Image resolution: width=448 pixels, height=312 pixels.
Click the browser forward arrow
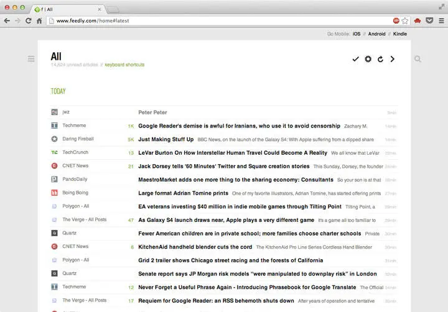pos(17,21)
